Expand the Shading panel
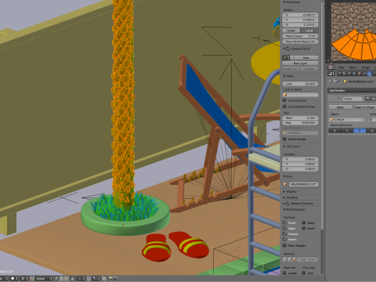This screenshot has width=376, height=282. click(x=284, y=197)
